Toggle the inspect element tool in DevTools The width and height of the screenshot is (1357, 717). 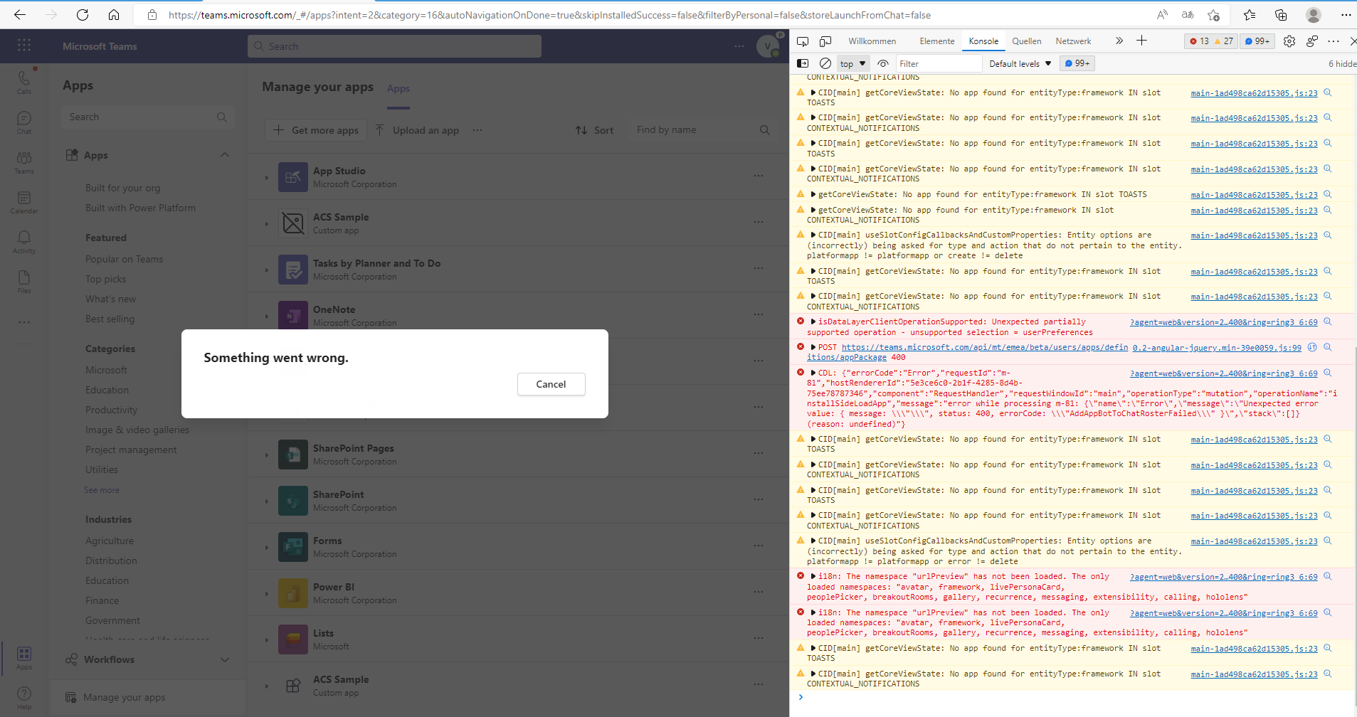click(802, 41)
